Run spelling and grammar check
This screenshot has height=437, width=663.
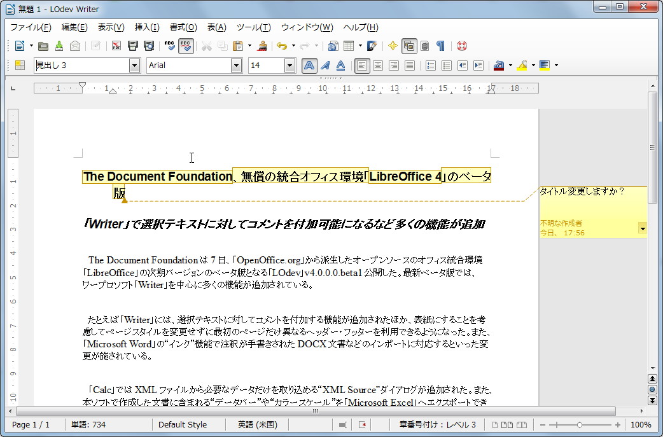point(169,46)
